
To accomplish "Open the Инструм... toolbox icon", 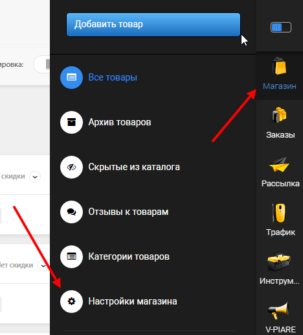I will pyautogui.click(x=279, y=262).
